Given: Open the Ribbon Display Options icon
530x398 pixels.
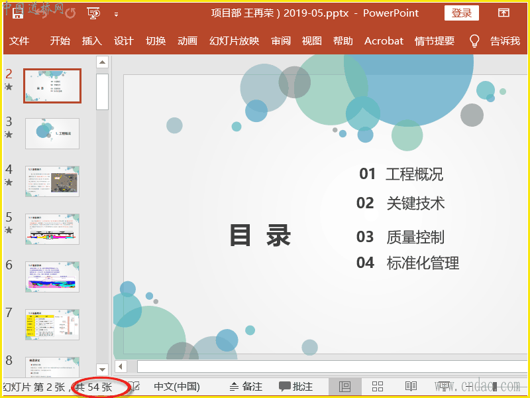Looking at the screenshot, I should coord(503,13).
